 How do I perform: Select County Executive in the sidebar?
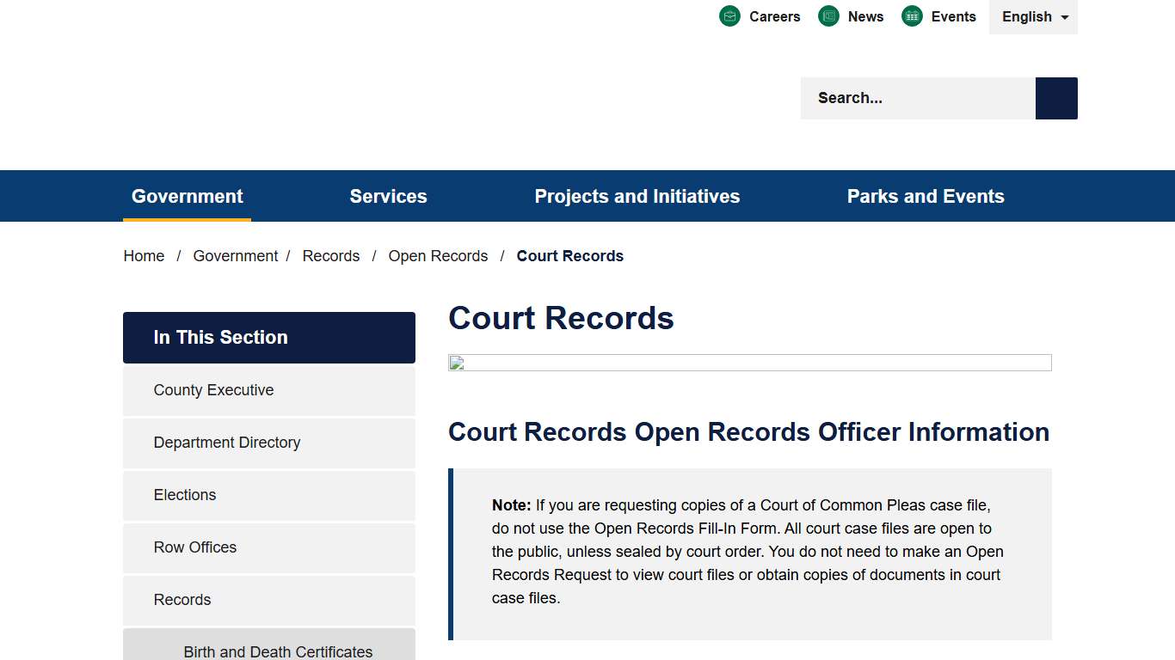pyautogui.click(x=213, y=390)
